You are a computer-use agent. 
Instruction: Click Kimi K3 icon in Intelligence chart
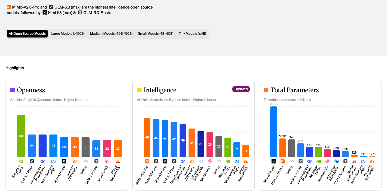(x=165, y=161)
